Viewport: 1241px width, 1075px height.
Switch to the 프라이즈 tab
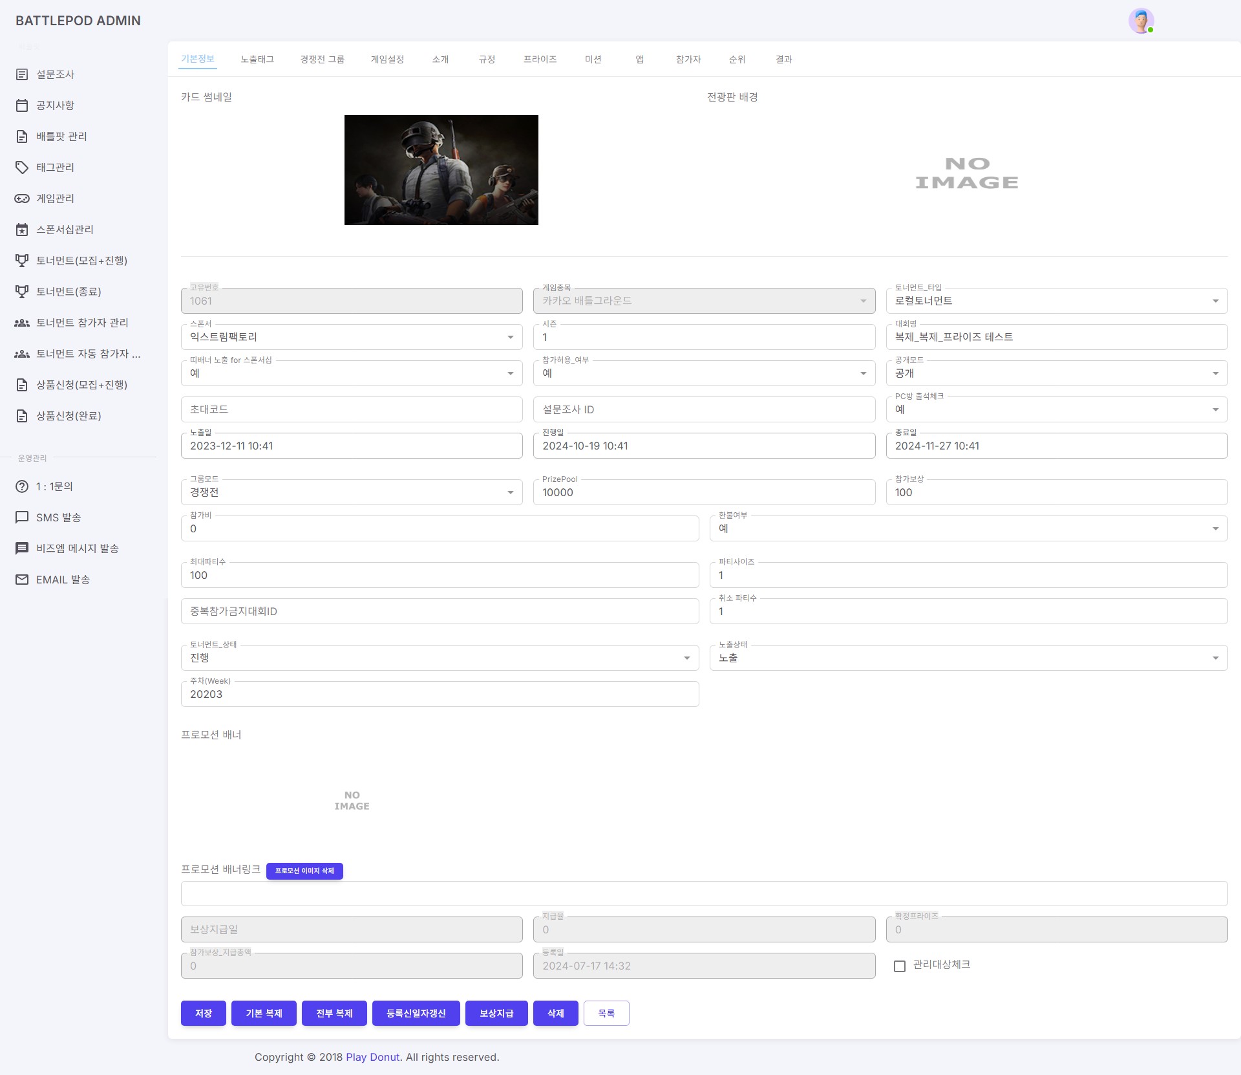coord(540,59)
